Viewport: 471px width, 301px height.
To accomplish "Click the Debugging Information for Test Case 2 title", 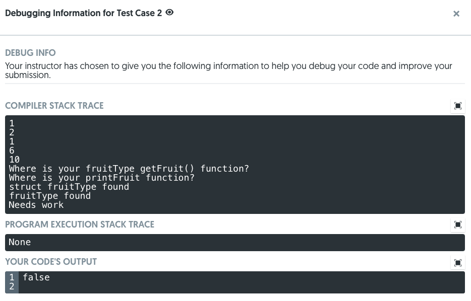I will (x=83, y=13).
